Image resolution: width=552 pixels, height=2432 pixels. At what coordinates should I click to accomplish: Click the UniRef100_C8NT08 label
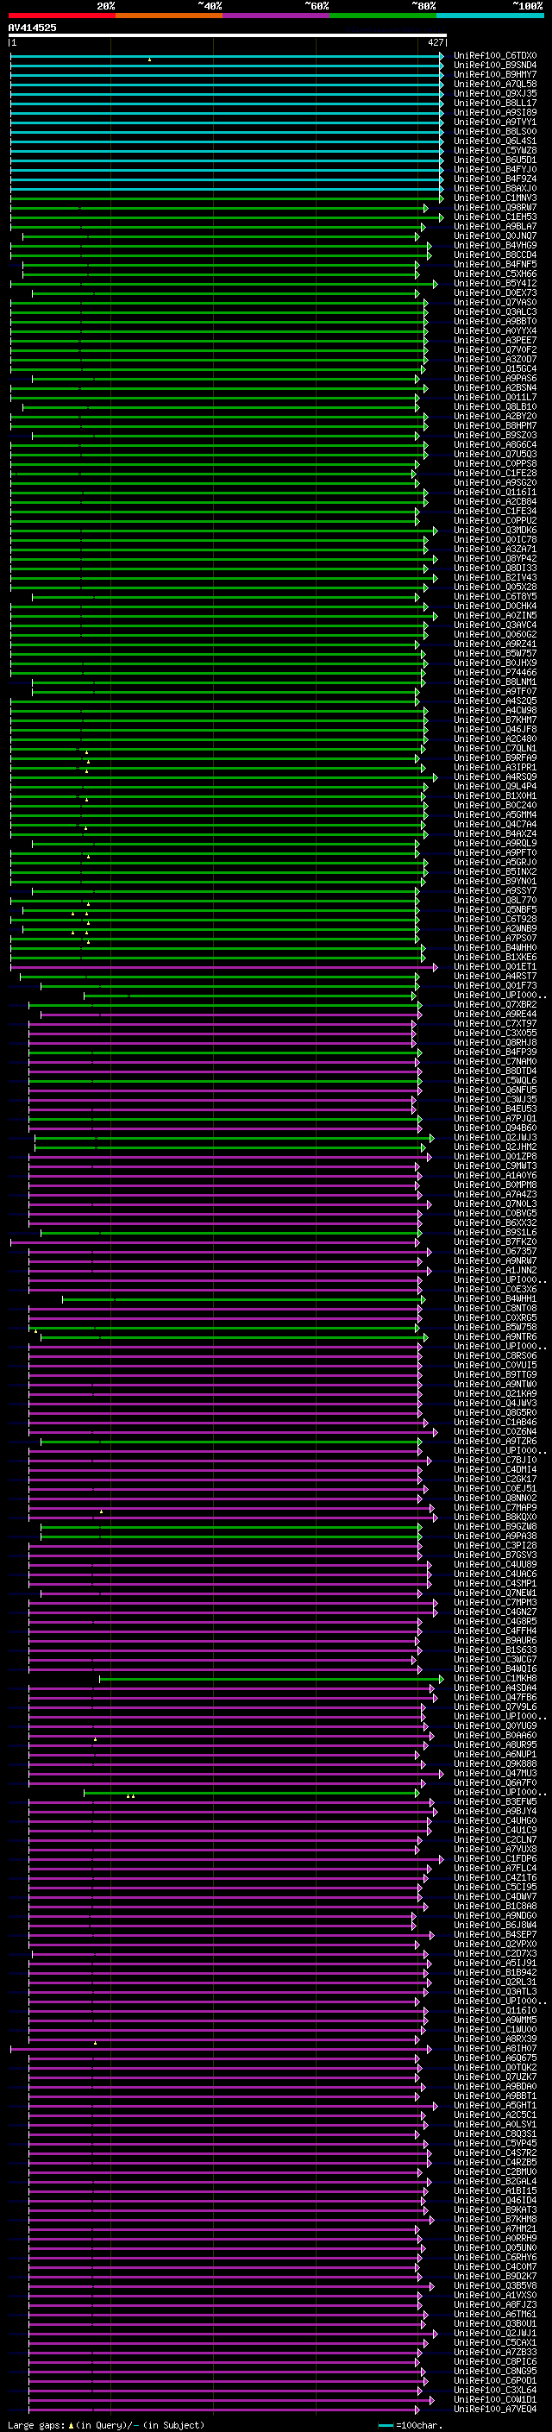pos(495,1309)
